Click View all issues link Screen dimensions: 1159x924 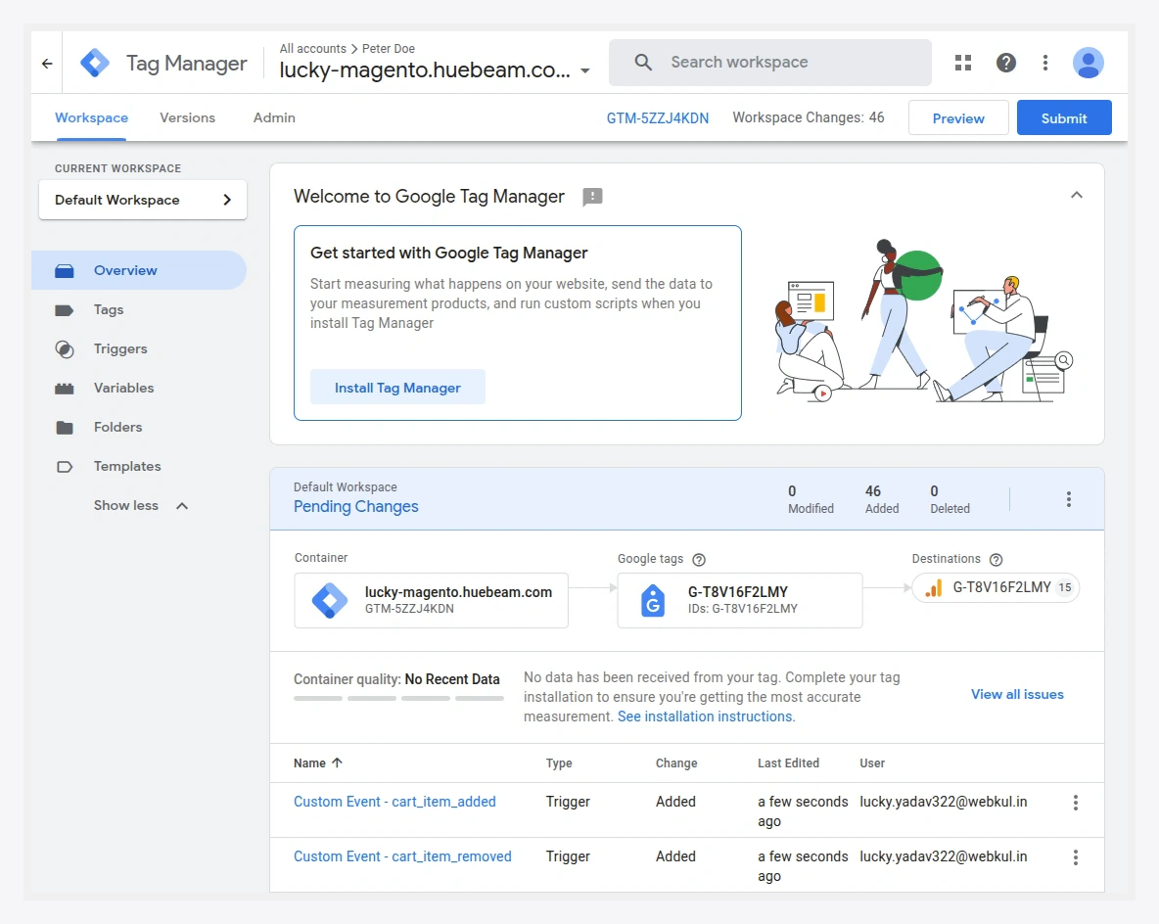(1017, 695)
